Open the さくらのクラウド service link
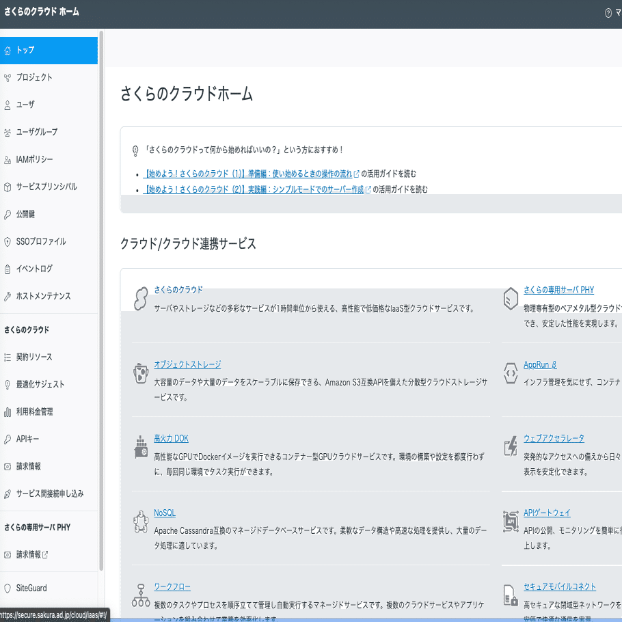The height and width of the screenshot is (622, 622). click(x=178, y=290)
